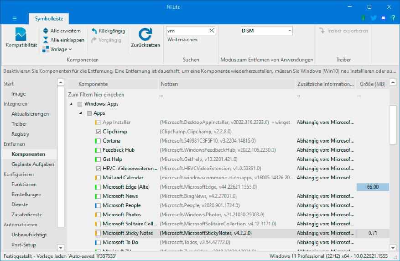This screenshot has width=400, height=261.
Task: Click the Zurücksetzen reset icon
Action: 145,34
